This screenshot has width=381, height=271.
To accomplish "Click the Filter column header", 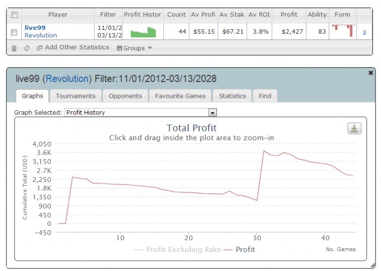I will [108, 15].
